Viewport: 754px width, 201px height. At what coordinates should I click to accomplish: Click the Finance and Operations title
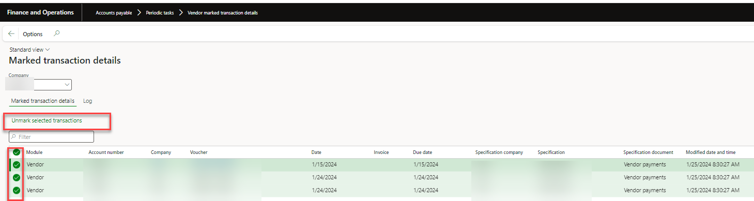point(40,12)
